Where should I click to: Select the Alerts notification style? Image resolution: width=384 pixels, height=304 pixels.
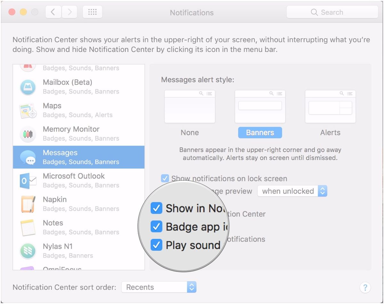point(330,106)
